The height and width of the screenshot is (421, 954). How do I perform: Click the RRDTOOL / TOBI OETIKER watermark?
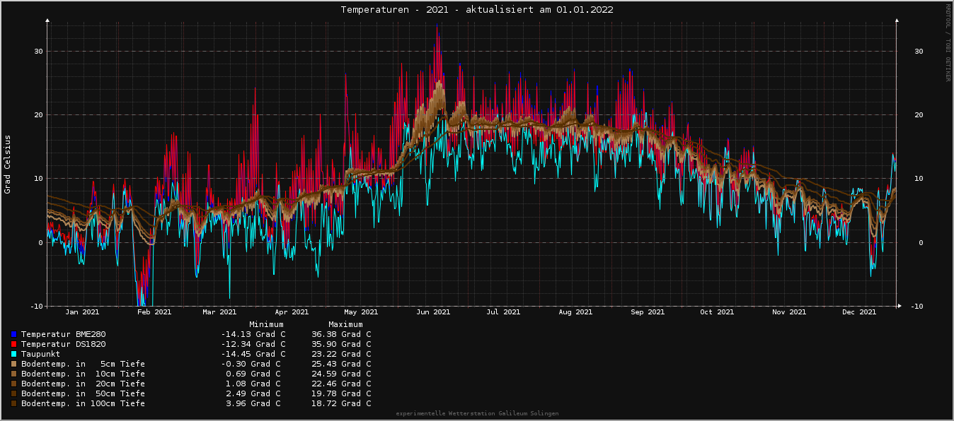pos(948,42)
